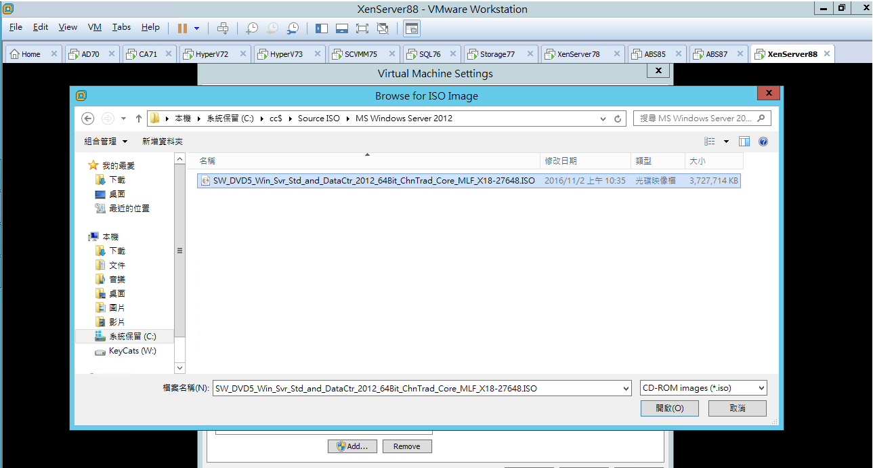This screenshot has width=873, height=468.
Task: Click the Refresh icon in the address bar
Action: pyautogui.click(x=618, y=119)
